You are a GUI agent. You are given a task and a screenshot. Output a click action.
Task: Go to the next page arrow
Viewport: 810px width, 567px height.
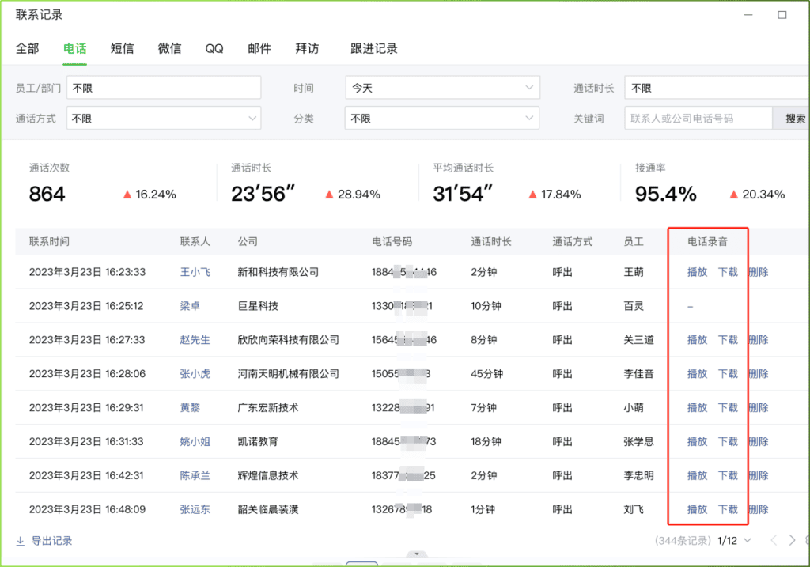coord(793,540)
